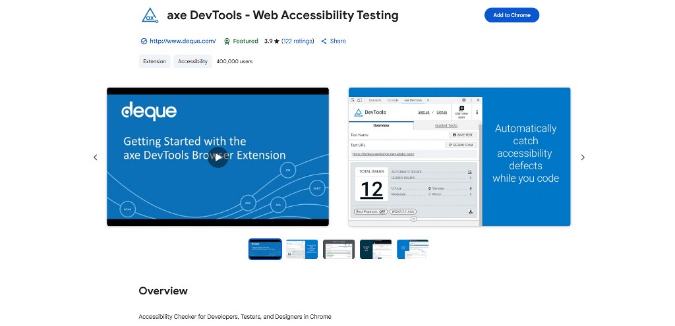Click the axe DevTools logo icon
The width and height of the screenshot is (675, 326).
pos(150,14)
